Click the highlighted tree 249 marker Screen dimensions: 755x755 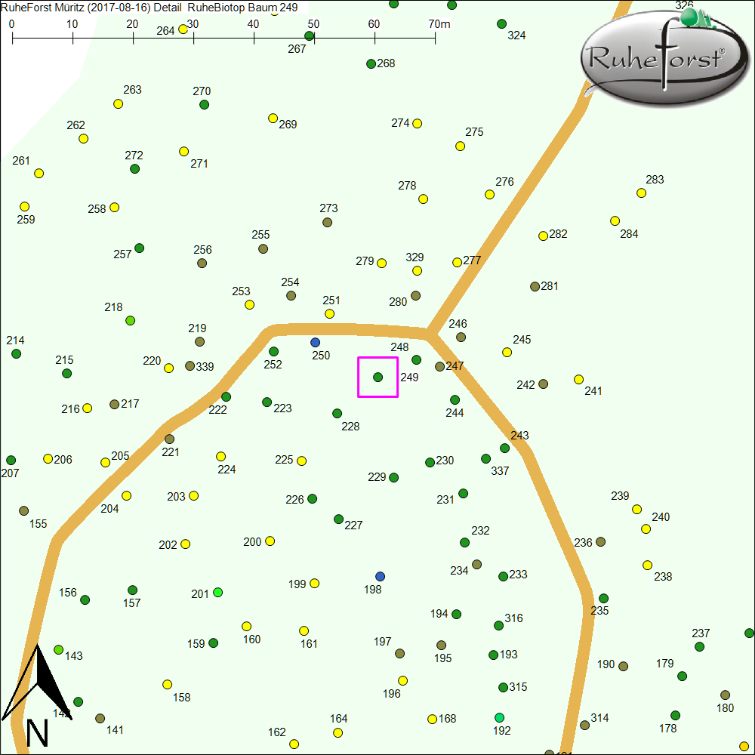click(x=377, y=377)
